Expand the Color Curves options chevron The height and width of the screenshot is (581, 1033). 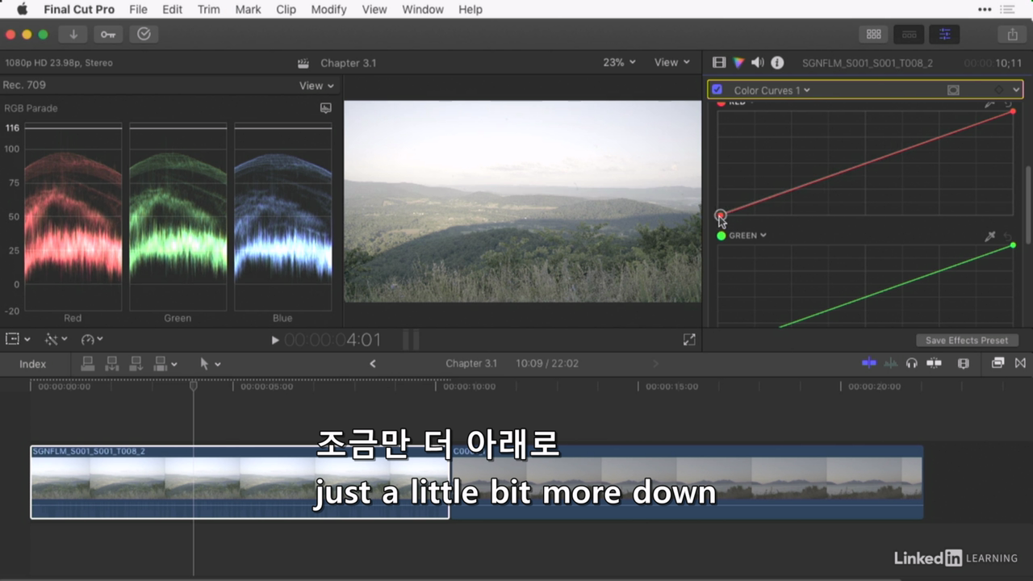tap(1016, 90)
